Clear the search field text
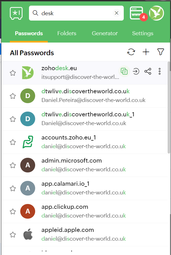The height and width of the screenshot is (255, 171). click(116, 13)
